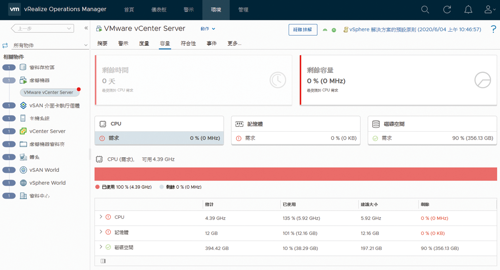Click the column chooser icon below table
The image size is (500, 270).
103,261
